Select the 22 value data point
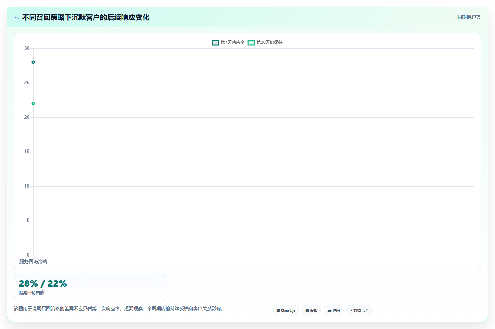The height and width of the screenshot is (329, 495). (x=33, y=104)
